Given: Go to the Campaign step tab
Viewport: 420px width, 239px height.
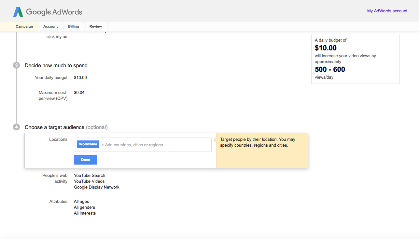Looking at the screenshot, I should click(x=24, y=26).
